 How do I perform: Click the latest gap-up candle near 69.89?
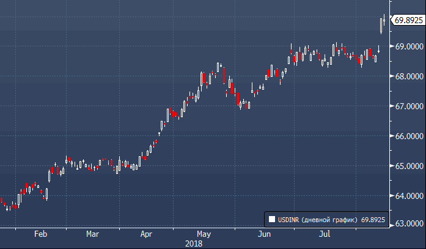coord(381,25)
